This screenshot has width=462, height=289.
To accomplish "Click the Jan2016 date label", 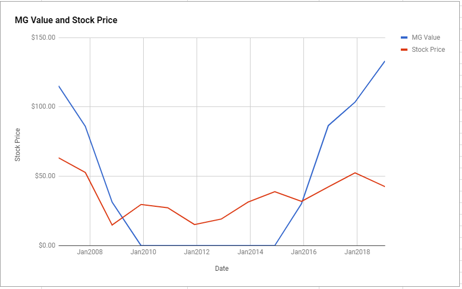I will click(303, 252).
